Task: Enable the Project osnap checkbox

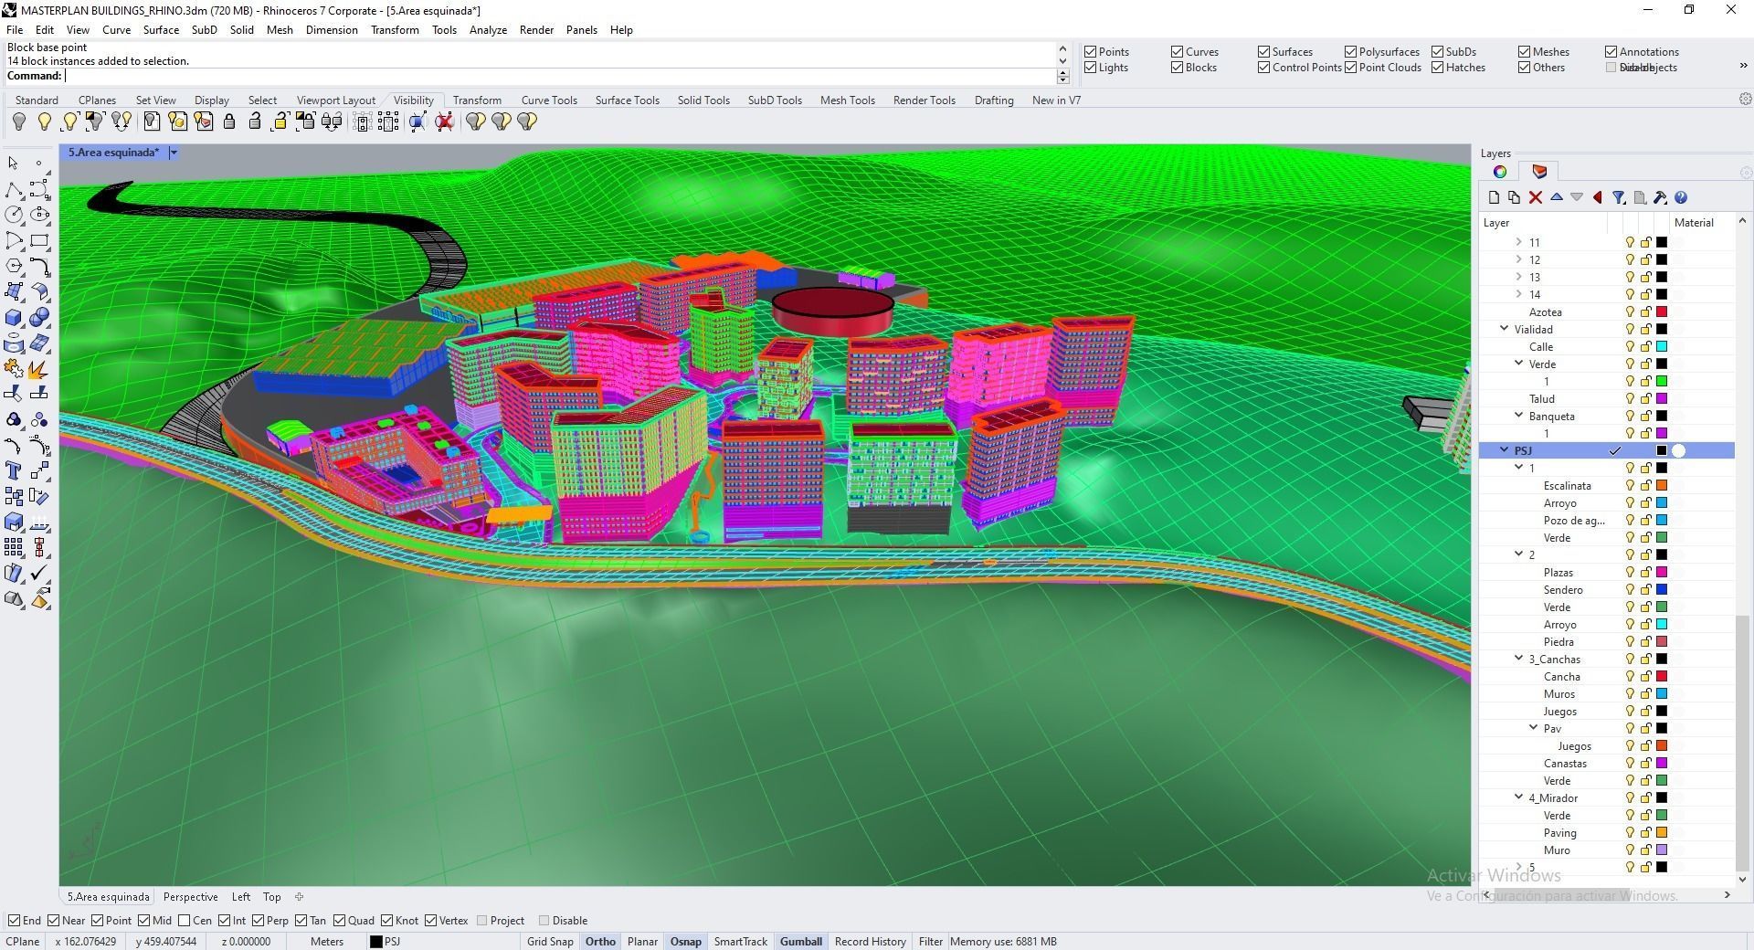Action: tap(481, 921)
